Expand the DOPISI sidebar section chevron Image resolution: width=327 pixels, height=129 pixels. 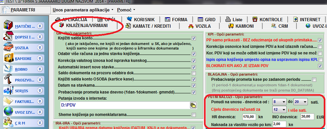40,37
